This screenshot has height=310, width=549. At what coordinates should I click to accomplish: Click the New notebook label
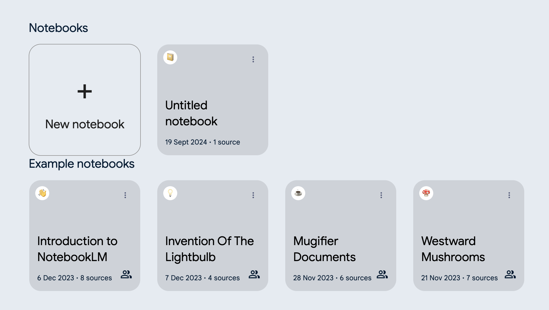click(x=85, y=124)
